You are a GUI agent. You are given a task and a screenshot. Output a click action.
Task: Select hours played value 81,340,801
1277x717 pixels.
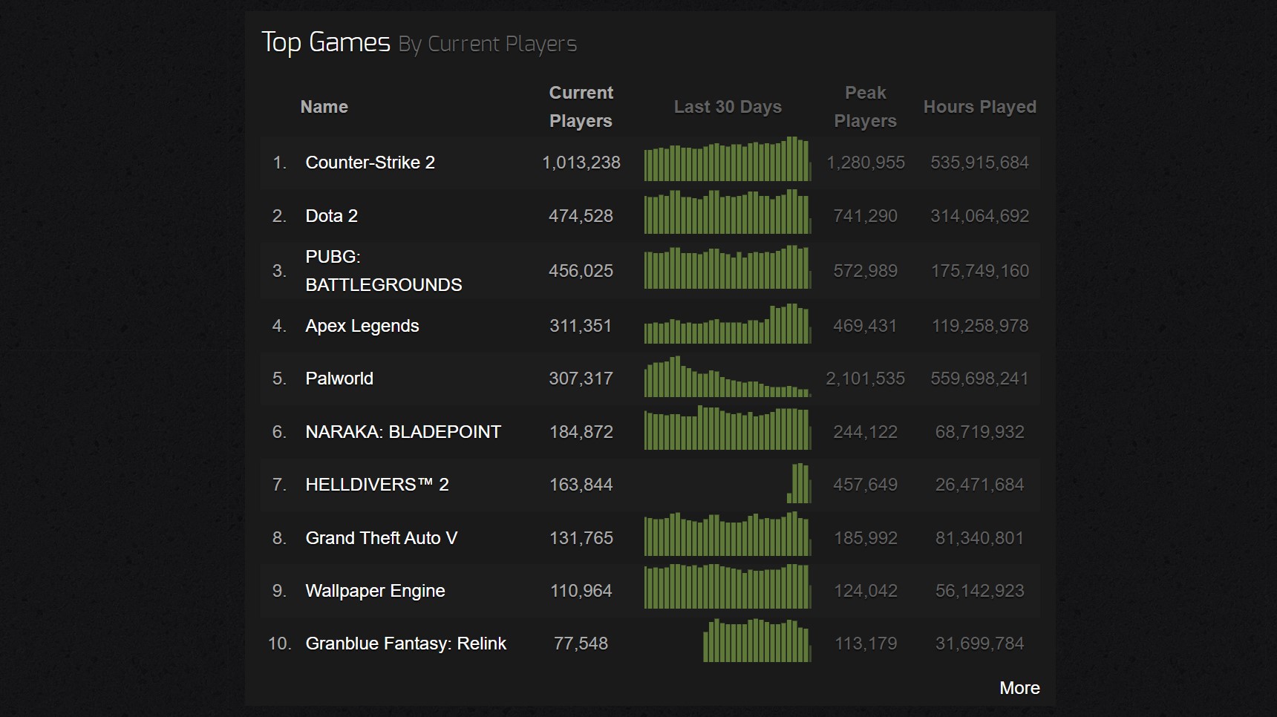(x=979, y=538)
